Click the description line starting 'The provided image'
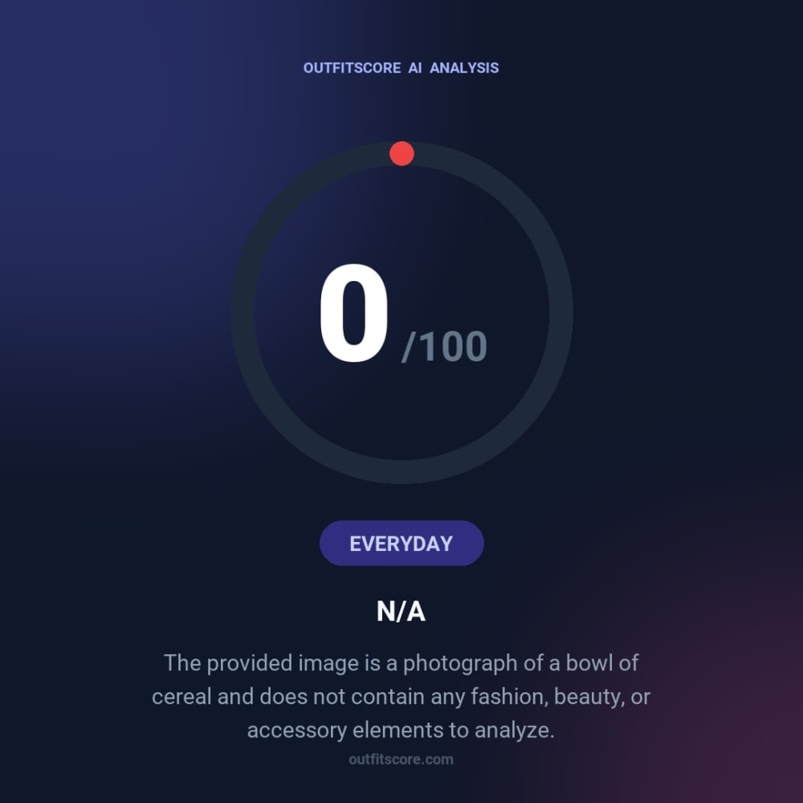The image size is (803, 803). pos(401,663)
